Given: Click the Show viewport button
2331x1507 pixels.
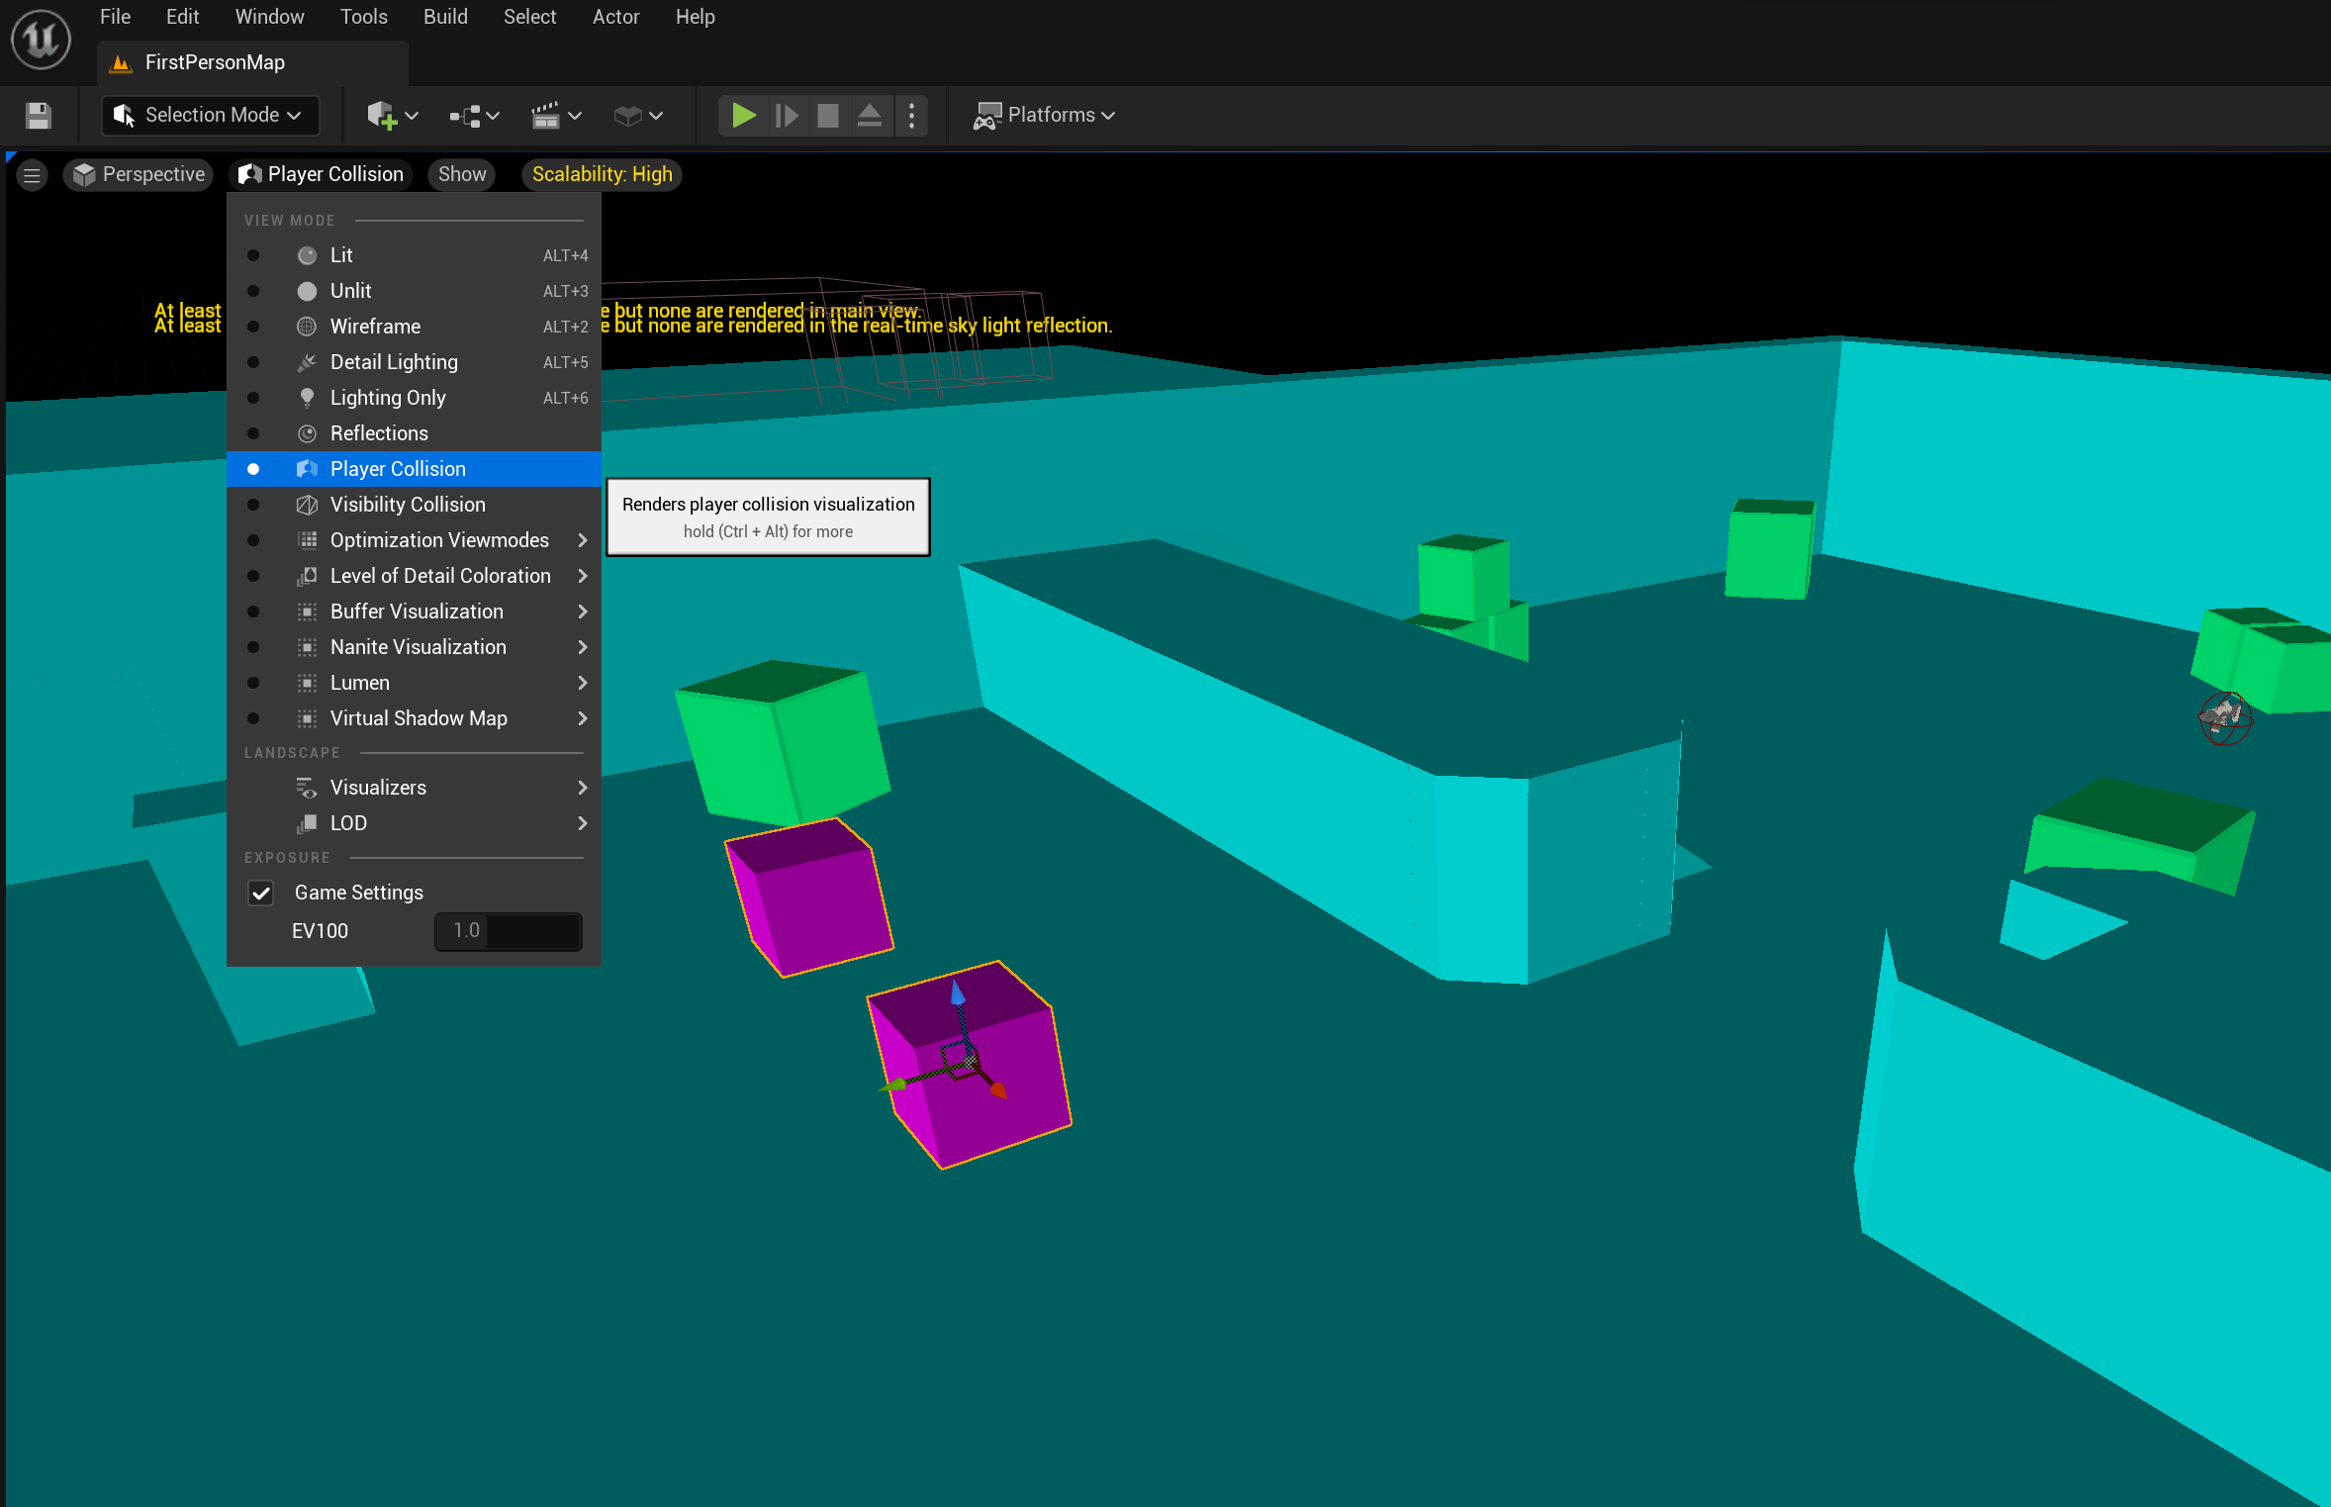Looking at the screenshot, I should (x=462, y=175).
